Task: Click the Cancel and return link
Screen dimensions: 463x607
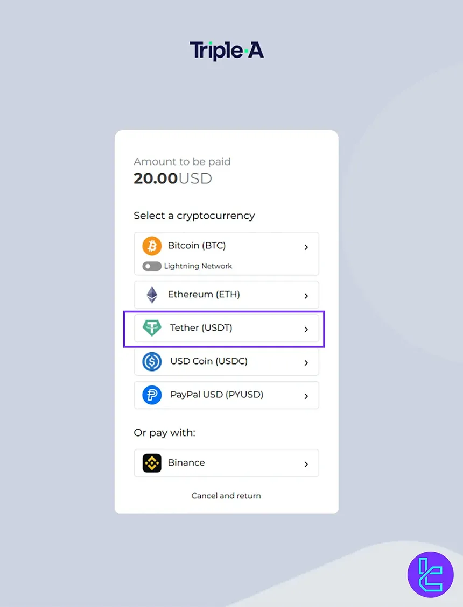Action: click(x=226, y=496)
